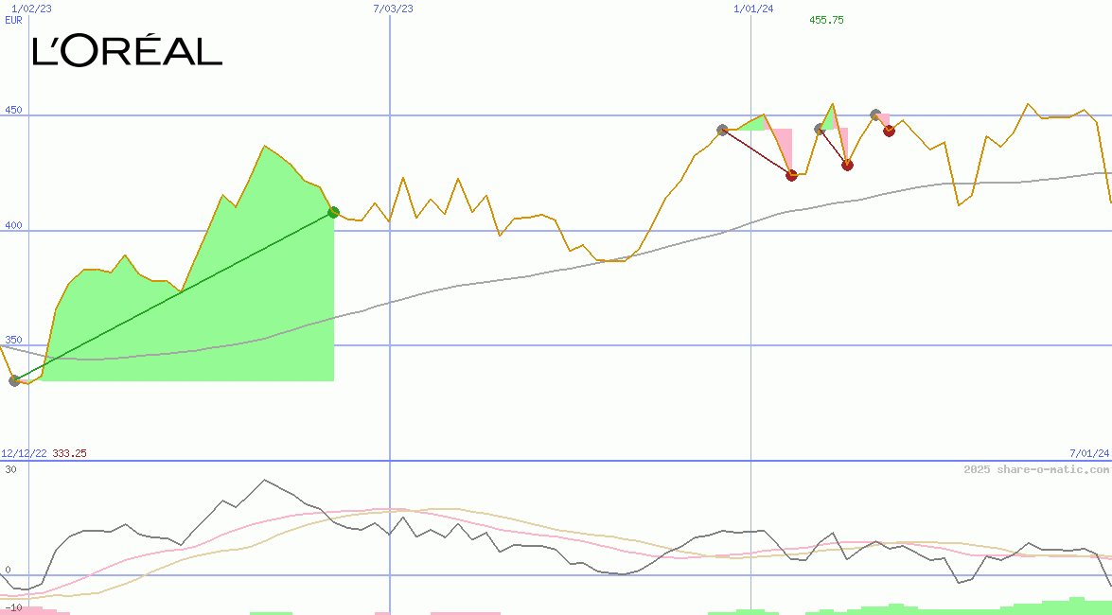Click the 12/12/22 start date label
Viewport: 1112px width, 615px height.
[x=24, y=453]
